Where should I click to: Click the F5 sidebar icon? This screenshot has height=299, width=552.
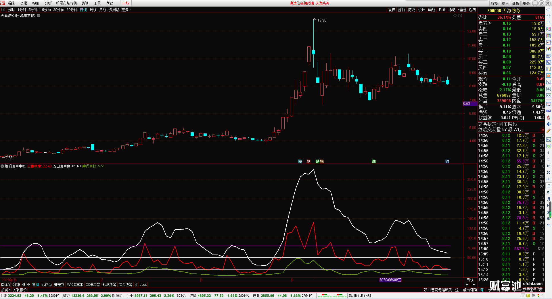pos(549,139)
